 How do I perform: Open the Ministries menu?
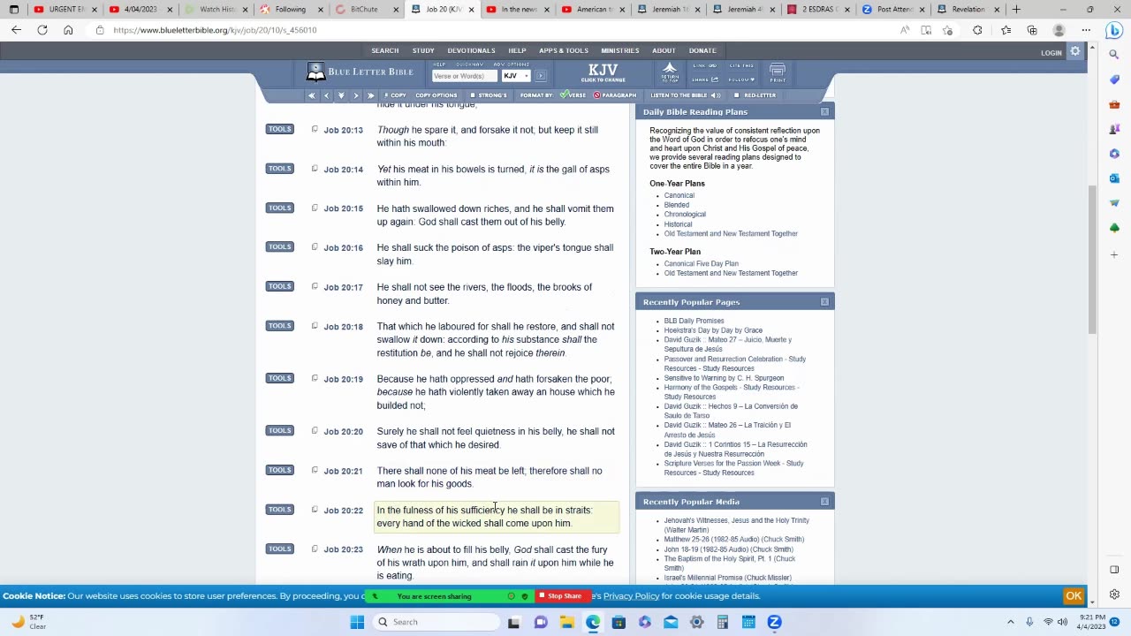pyautogui.click(x=619, y=50)
